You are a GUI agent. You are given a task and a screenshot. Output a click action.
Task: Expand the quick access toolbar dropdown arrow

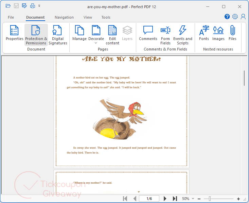39,6
